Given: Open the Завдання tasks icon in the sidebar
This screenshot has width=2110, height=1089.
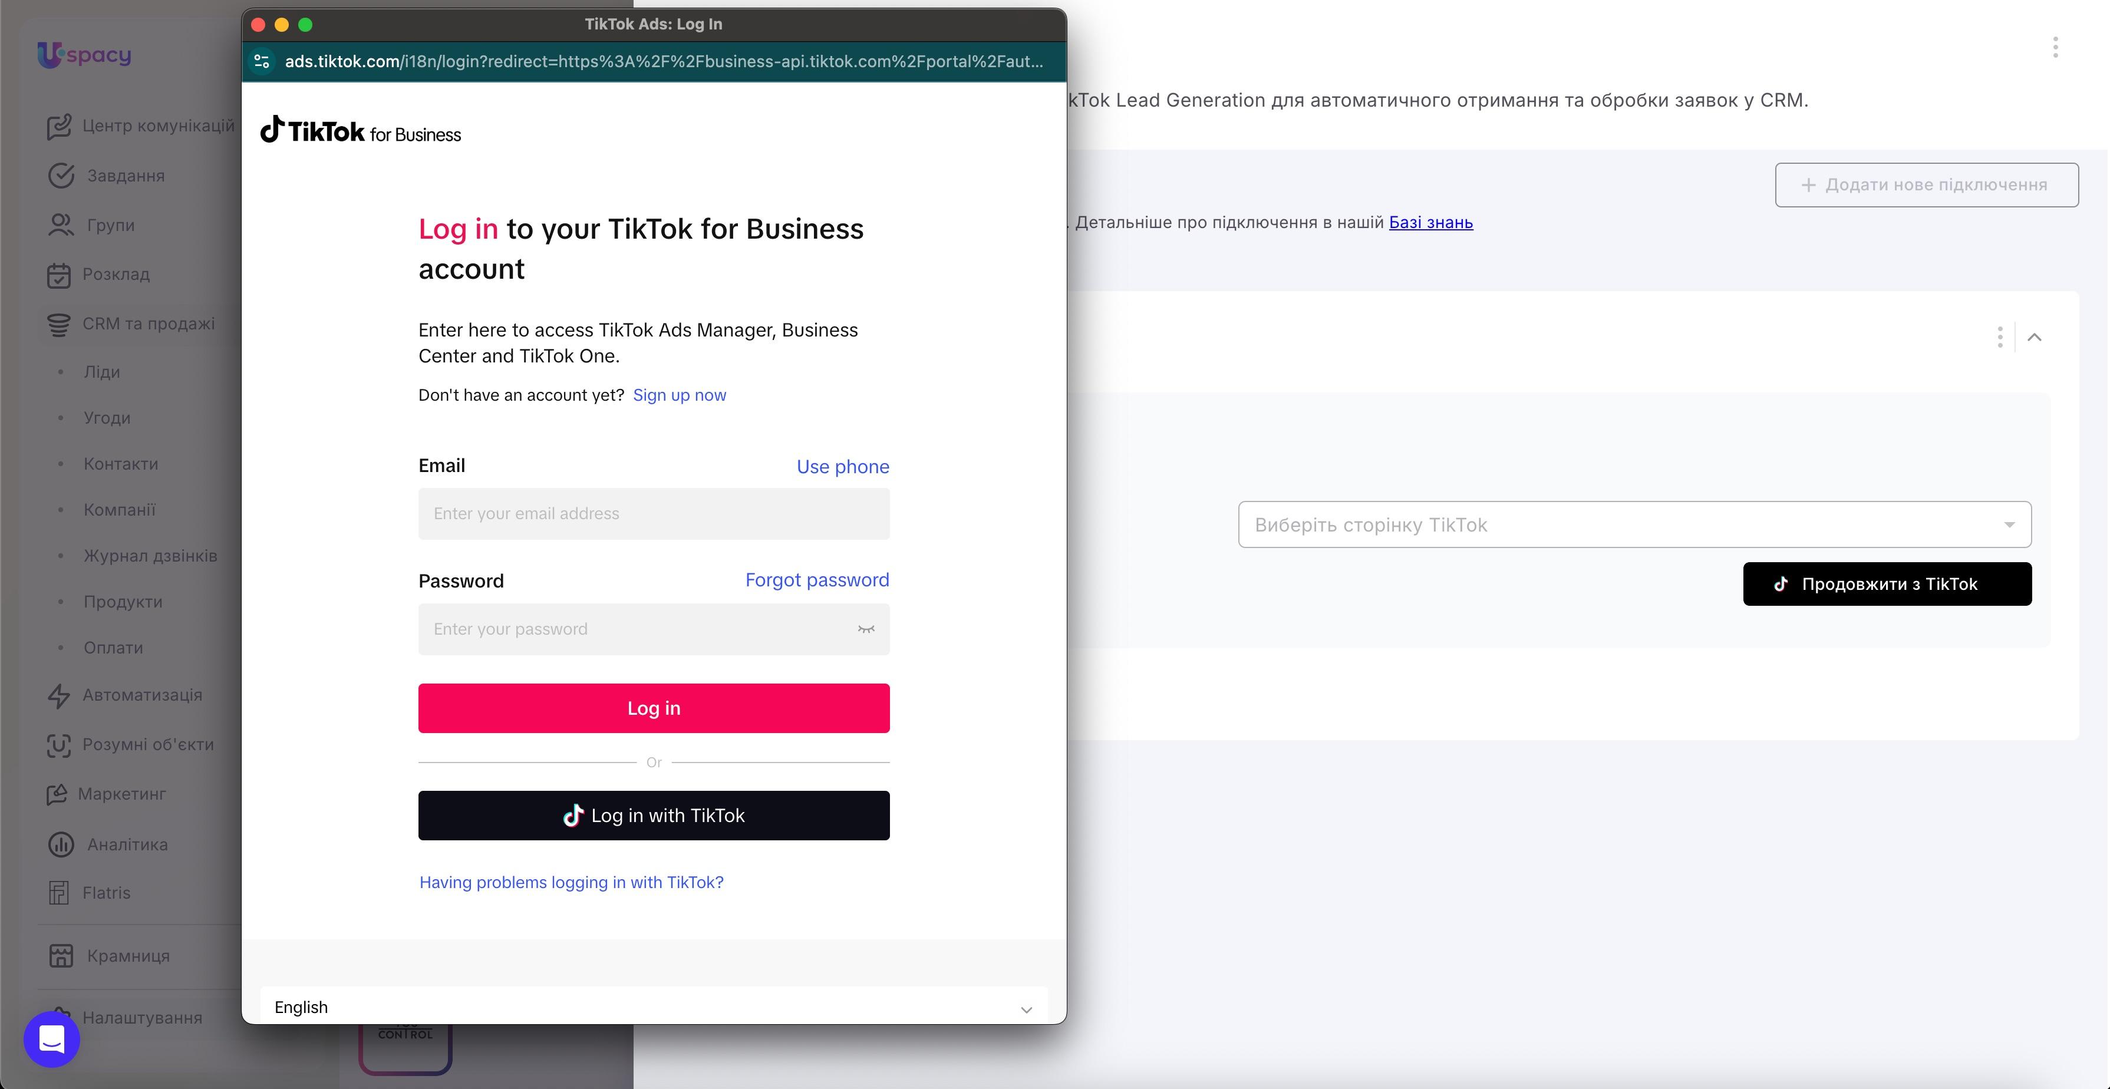Looking at the screenshot, I should tap(61, 175).
